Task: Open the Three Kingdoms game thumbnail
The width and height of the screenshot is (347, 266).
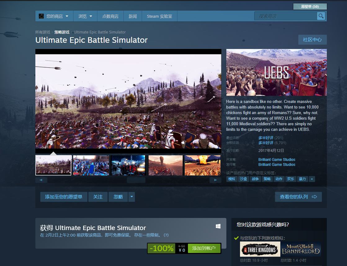Action: point(260,249)
